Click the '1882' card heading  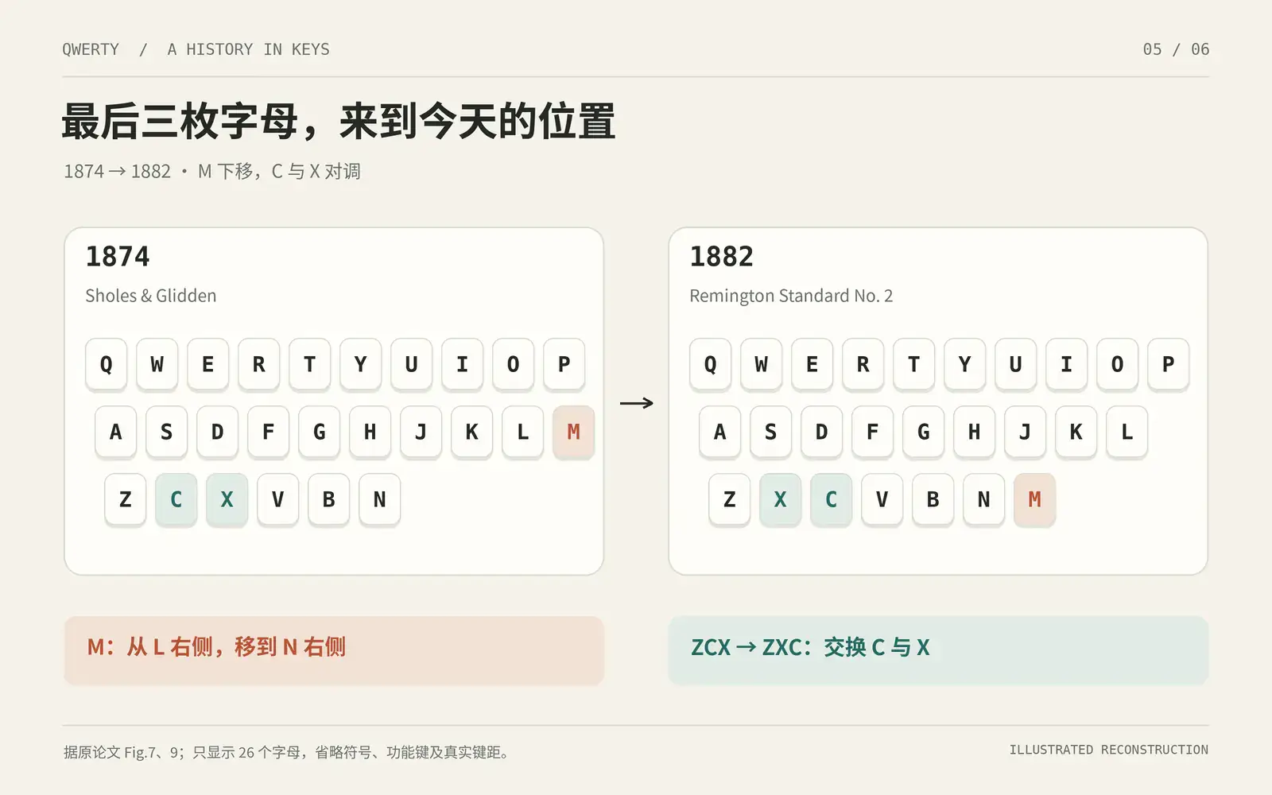(x=722, y=257)
